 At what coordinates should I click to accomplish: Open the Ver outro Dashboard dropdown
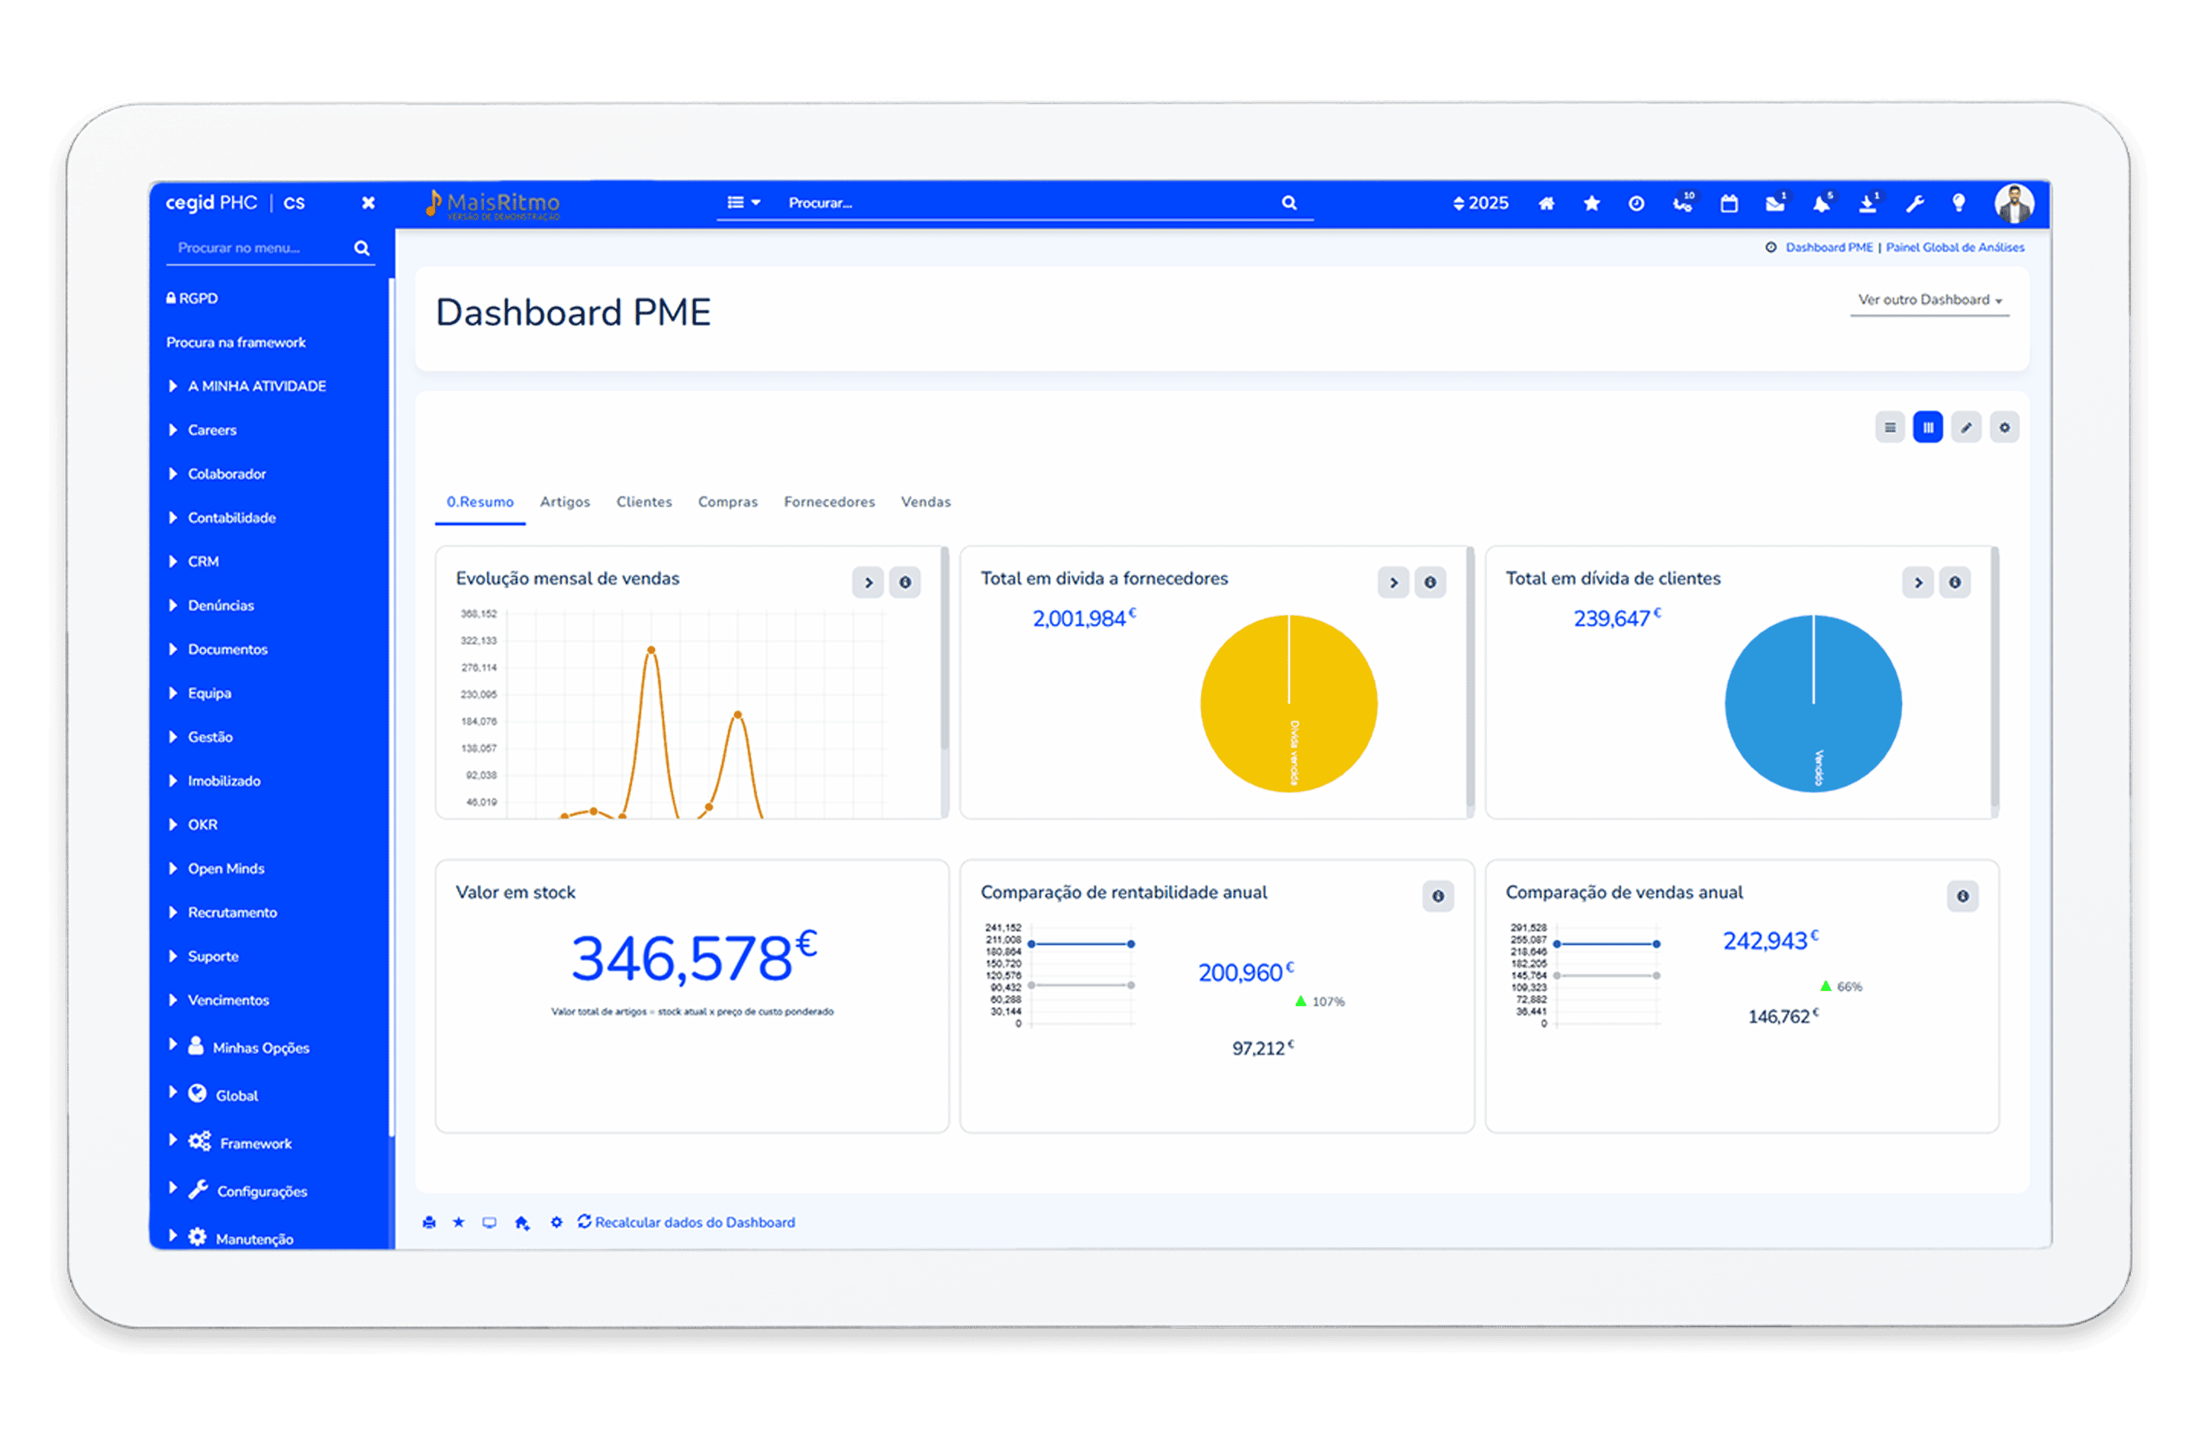(1929, 300)
